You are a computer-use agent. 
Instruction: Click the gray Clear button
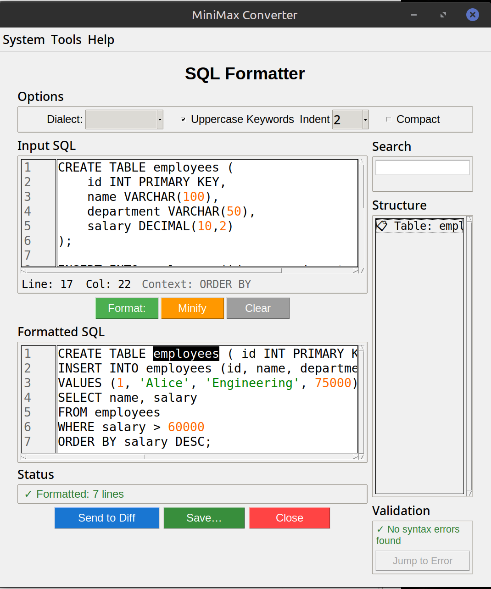[x=258, y=308]
